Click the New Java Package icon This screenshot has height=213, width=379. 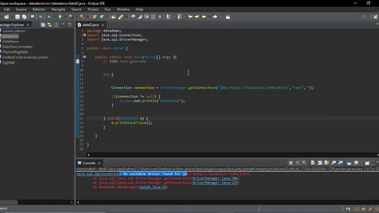coord(95,17)
